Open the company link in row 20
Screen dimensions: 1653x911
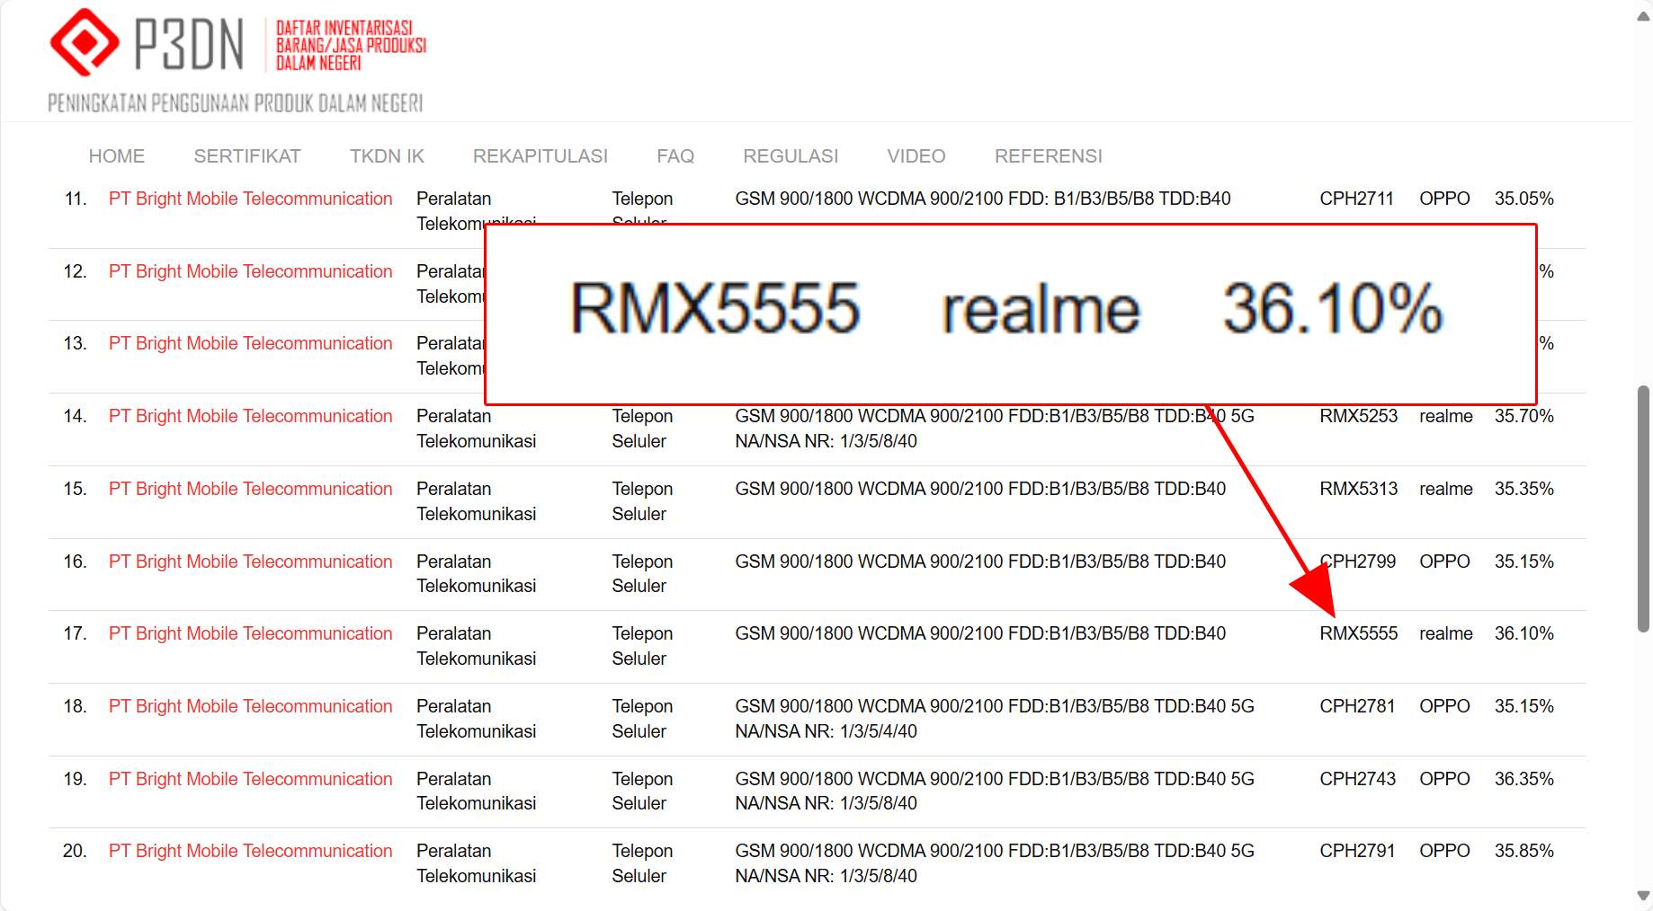click(x=250, y=851)
